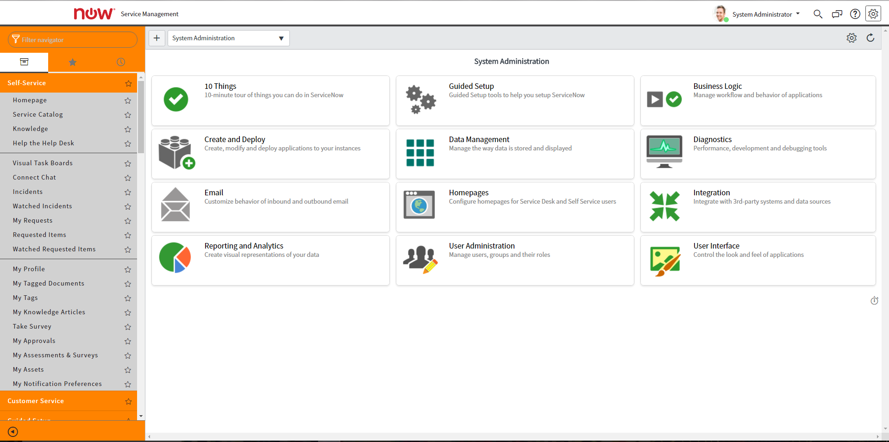Open the Reporting and Analytics link

pyautogui.click(x=244, y=246)
